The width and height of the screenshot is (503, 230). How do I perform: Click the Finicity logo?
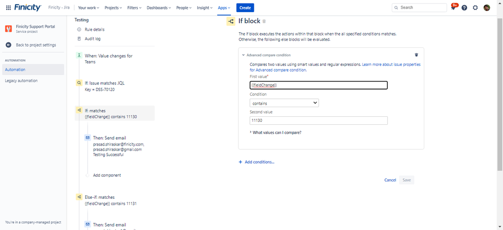[28, 8]
